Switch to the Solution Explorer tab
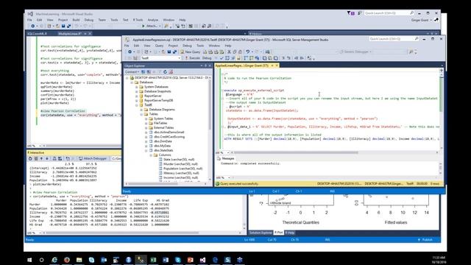471x265 pixels. click(x=261, y=233)
